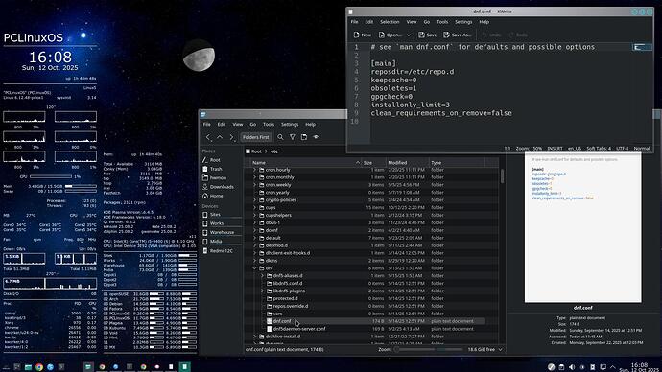Expand the cron.weekly folder
Image resolution: width=662 pixels, height=372 pixels.
(x=254, y=185)
